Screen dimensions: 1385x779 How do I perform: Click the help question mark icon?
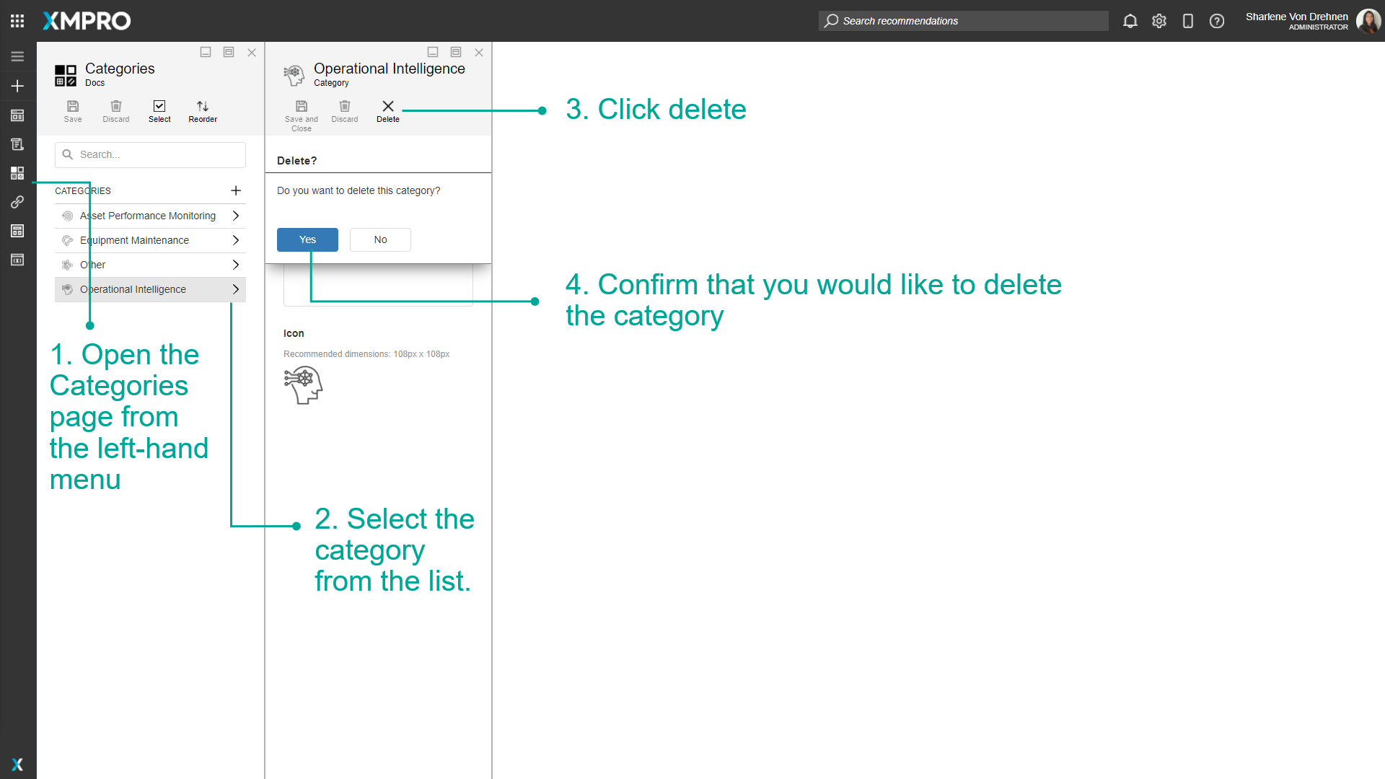pyautogui.click(x=1217, y=21)
